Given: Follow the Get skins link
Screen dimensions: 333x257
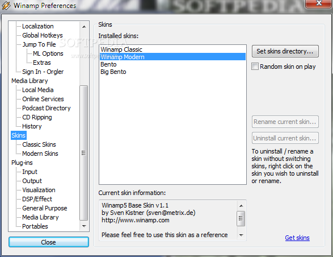Looking at the screenshot, I should tap(297, 238).
